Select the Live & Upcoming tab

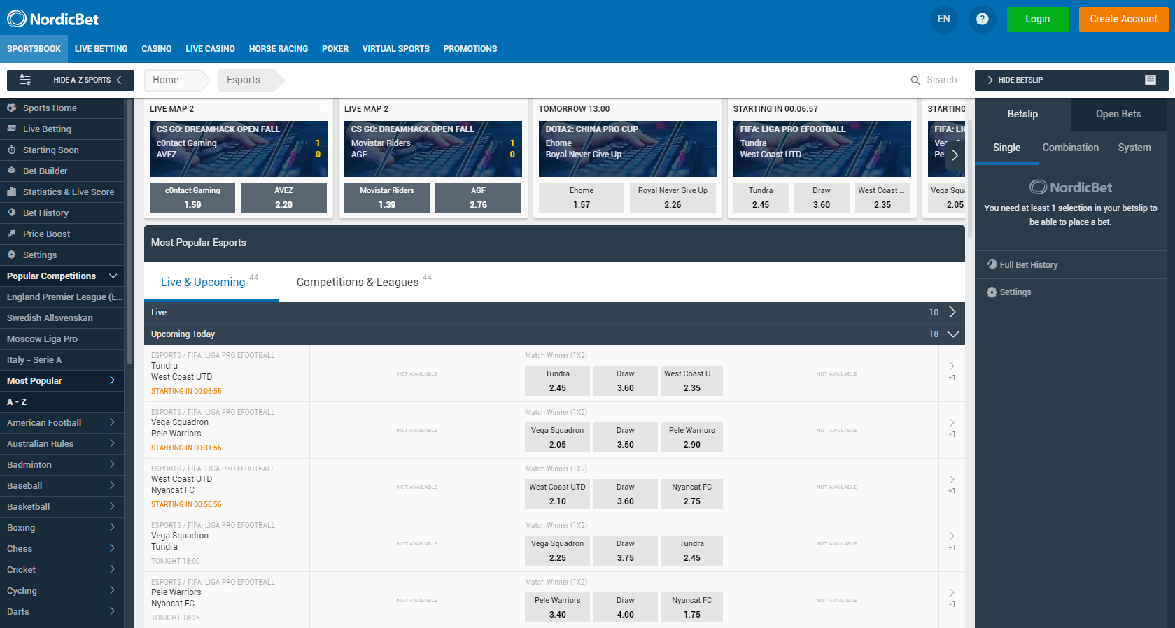210,282
